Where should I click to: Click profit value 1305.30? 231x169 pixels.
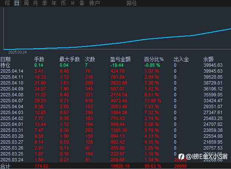119,130
